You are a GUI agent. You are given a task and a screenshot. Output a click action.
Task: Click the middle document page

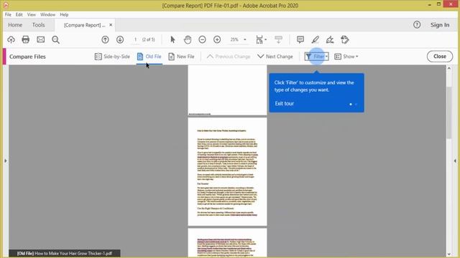pyautogui.click(x=227, y=172)
